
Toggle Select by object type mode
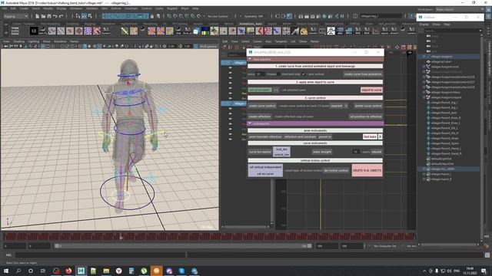[84, 16]
